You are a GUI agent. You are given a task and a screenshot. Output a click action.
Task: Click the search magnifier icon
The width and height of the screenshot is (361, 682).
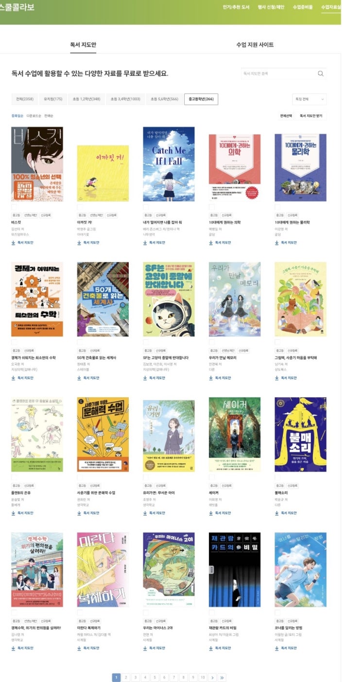pos(321,74)
